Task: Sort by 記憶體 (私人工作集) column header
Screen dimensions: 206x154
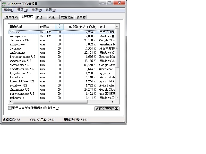Action: point(81,27)
